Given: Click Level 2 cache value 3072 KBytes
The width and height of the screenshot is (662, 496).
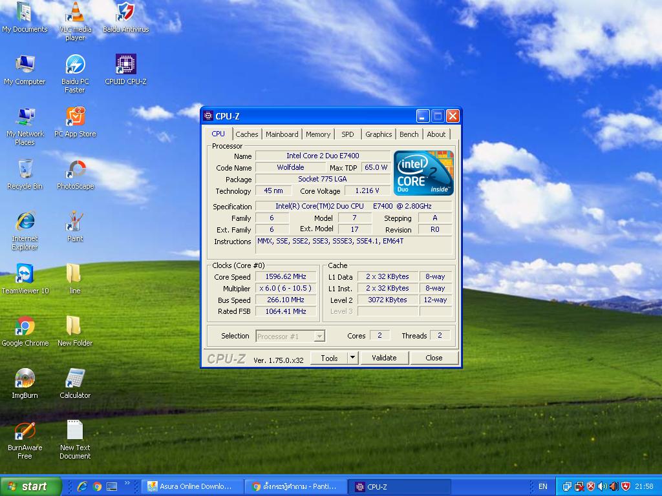Looking at the screenshot, I should (388, 300).
